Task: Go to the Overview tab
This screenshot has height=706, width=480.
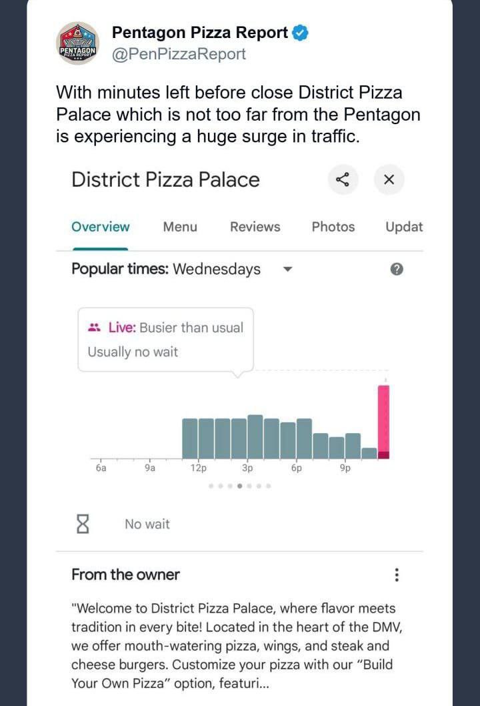Action: coord(101,227)
